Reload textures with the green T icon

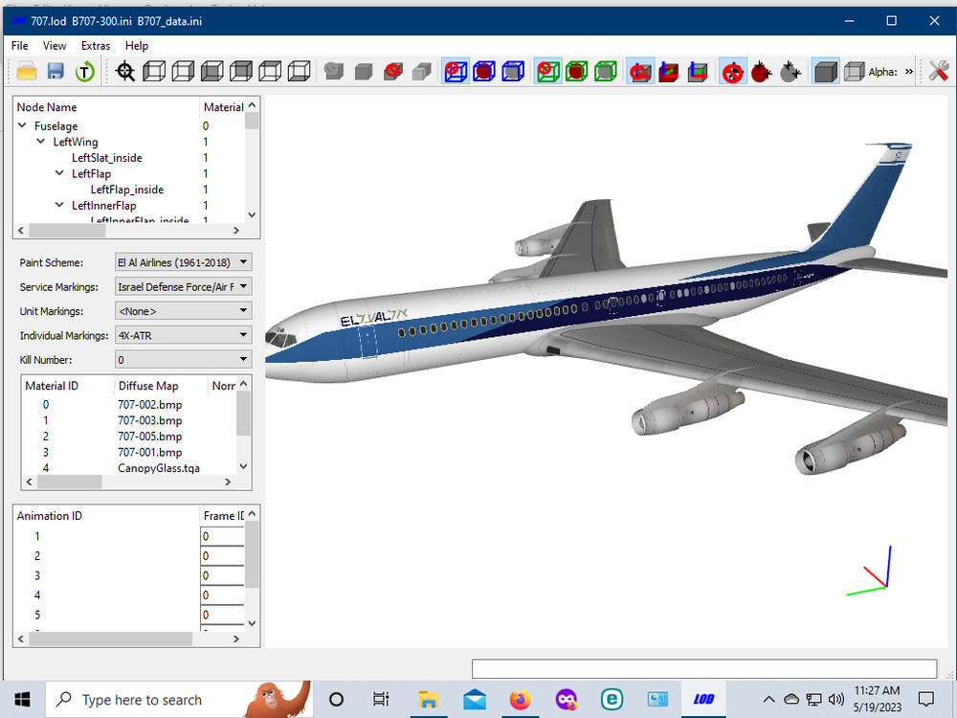coord(85,72)
